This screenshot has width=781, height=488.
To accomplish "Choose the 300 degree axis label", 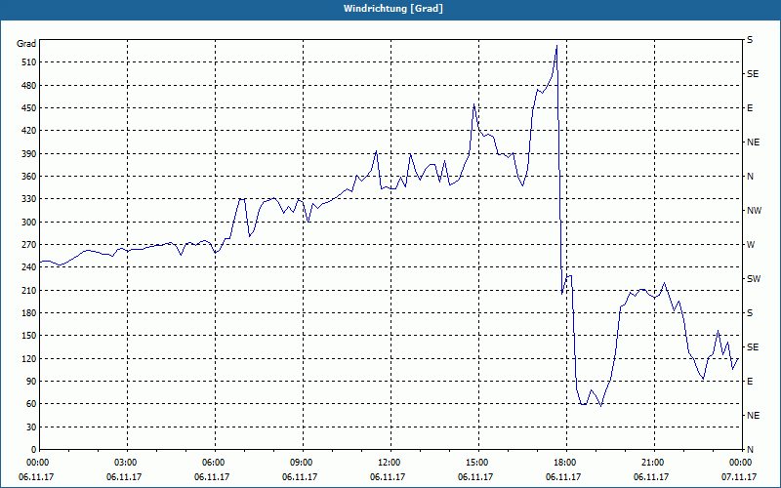I will 30,223.
